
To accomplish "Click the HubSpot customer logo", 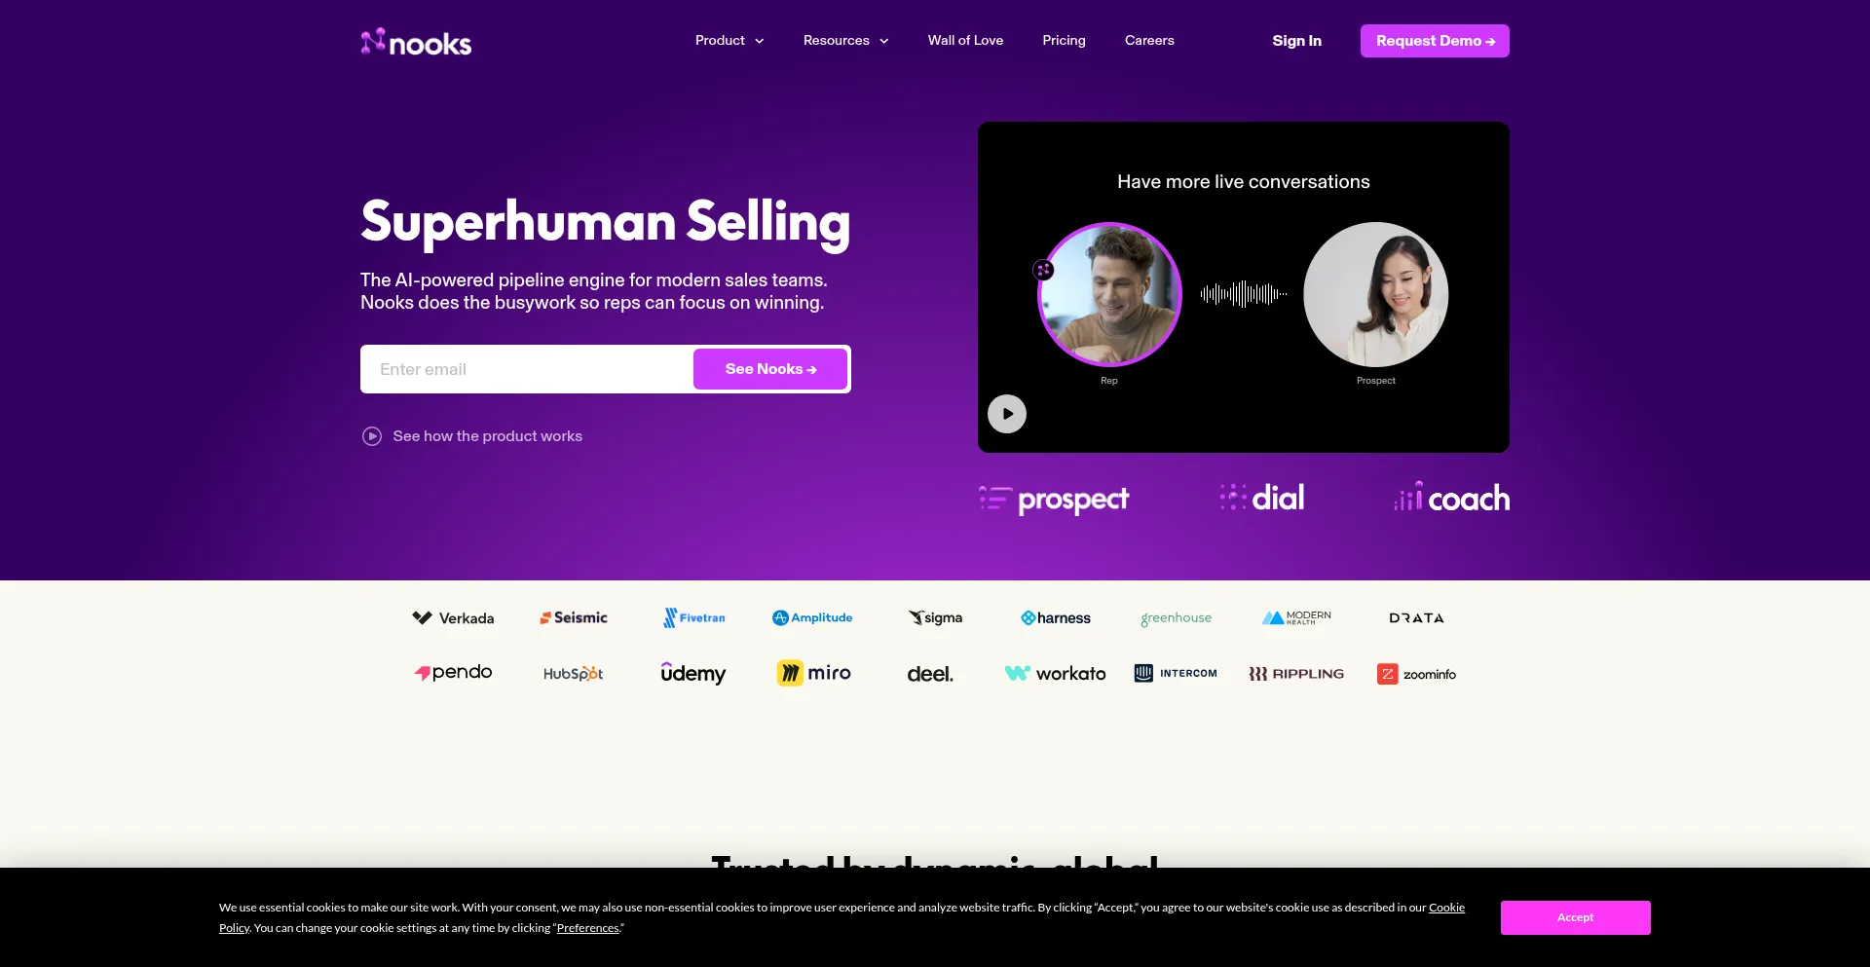I will [573, 673].
